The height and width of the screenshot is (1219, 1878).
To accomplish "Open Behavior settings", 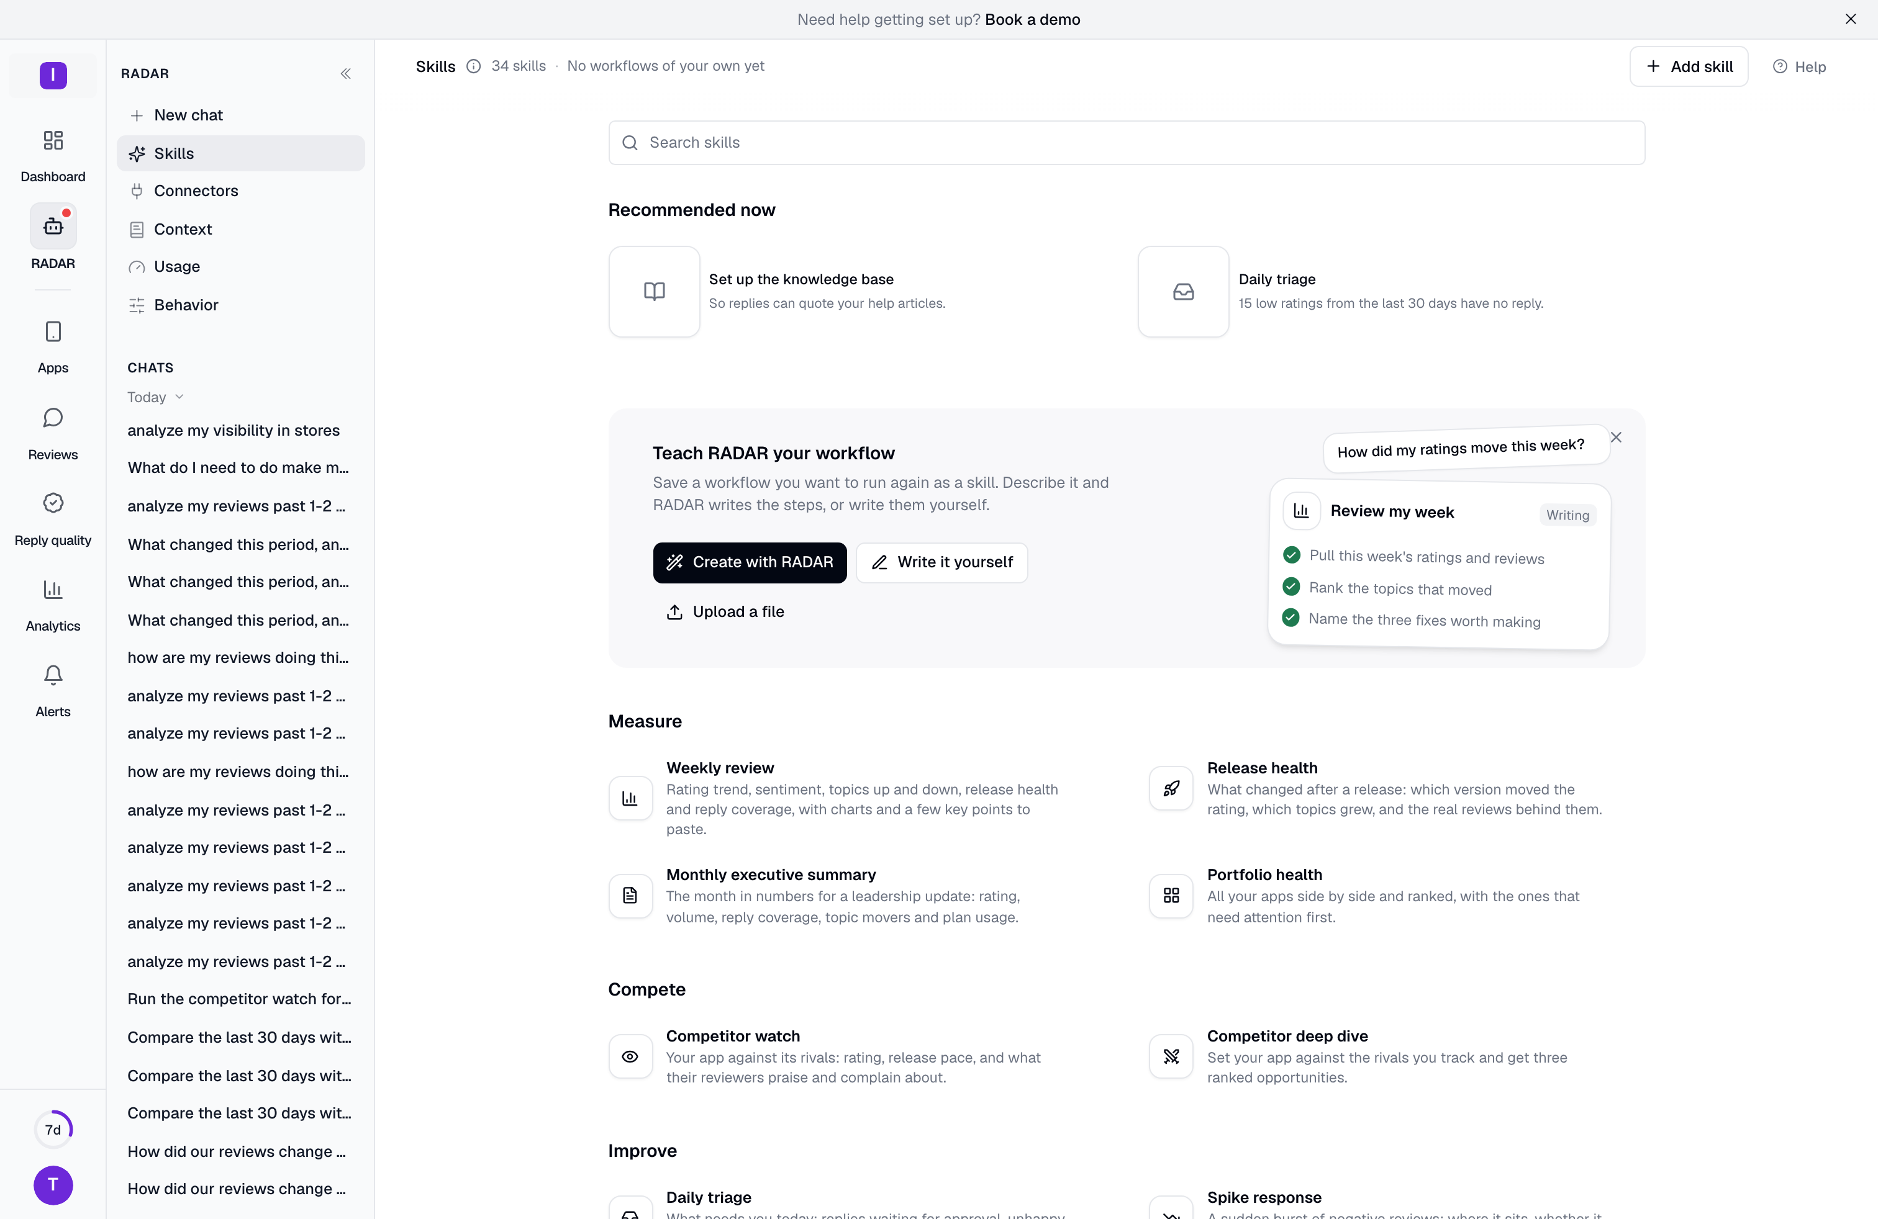I will pos(241,304).
